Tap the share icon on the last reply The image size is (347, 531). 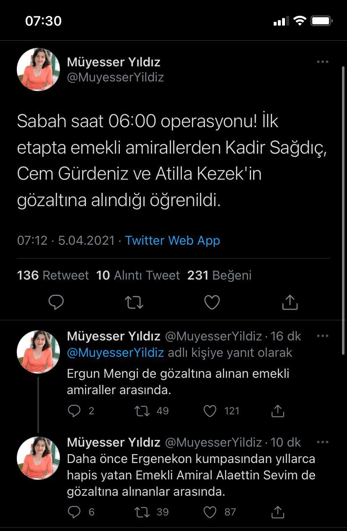[277, 512]
